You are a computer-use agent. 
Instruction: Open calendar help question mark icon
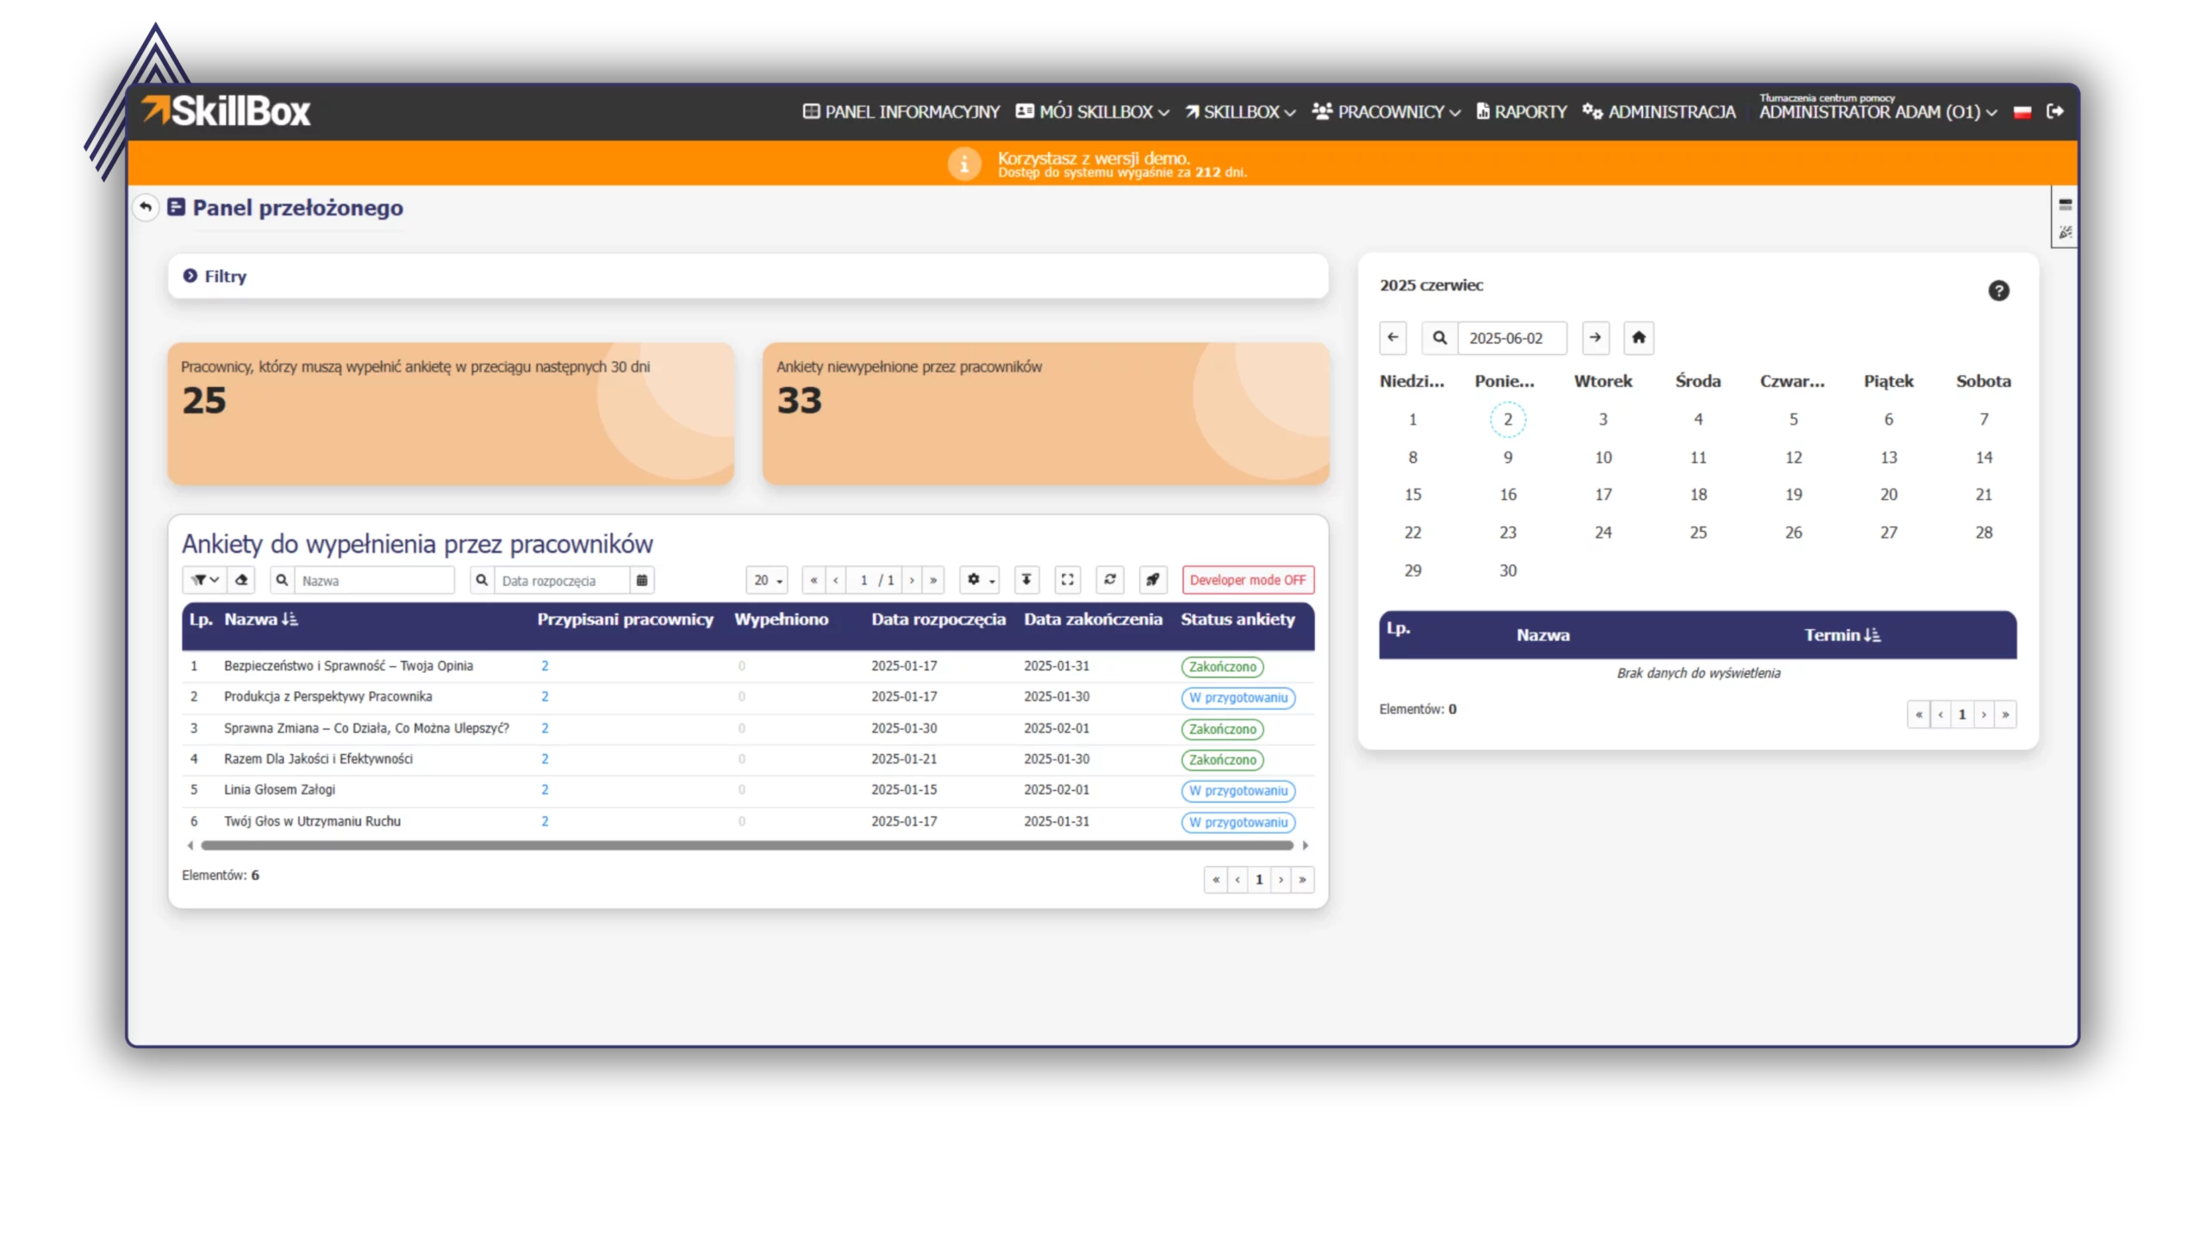tap(1998, 290)
